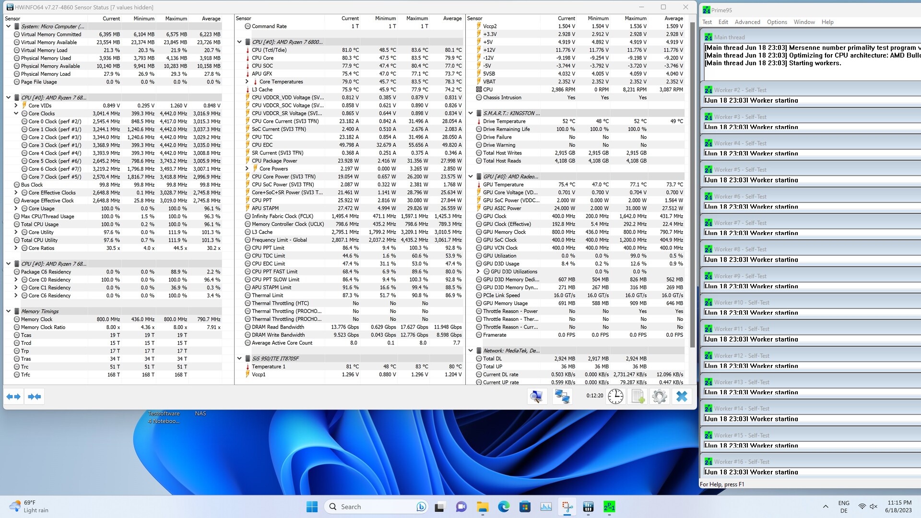Collapse the Core Clocks tree row
The width and height of the screenshot is (921, 518).
pos(16,114)
